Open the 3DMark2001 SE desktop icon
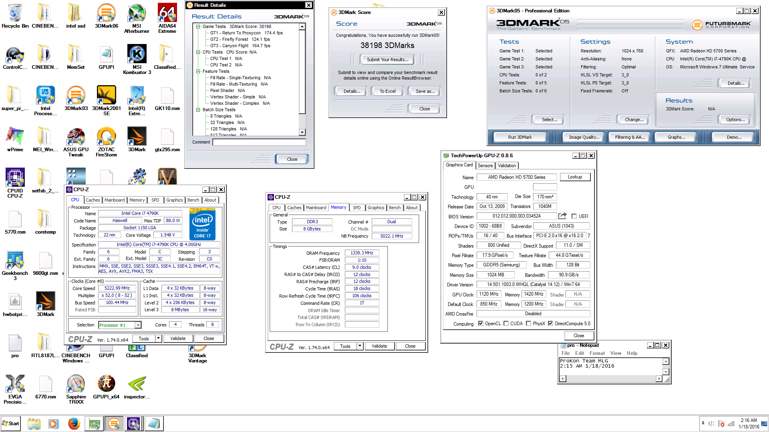 click(106, 101)
